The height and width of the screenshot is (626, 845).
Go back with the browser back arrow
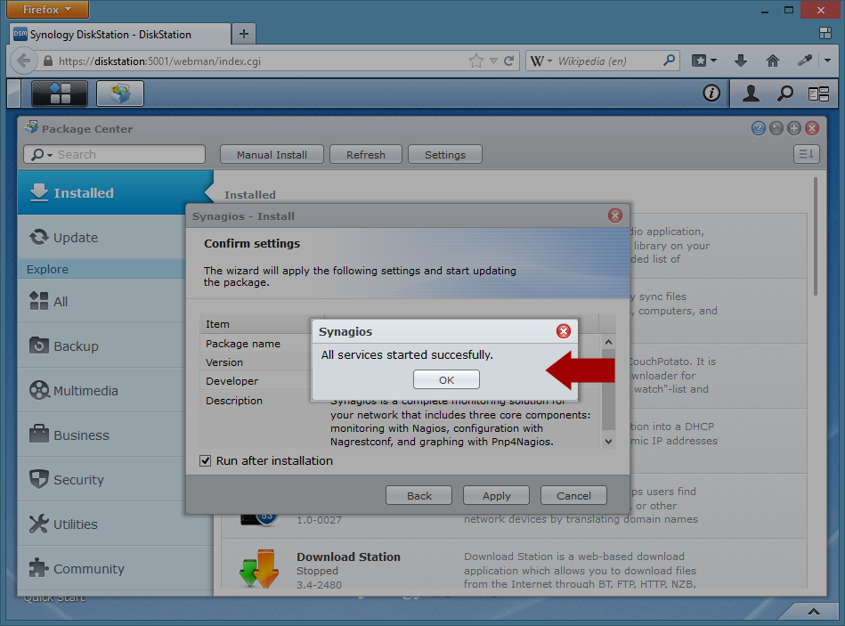pos(23,61)
